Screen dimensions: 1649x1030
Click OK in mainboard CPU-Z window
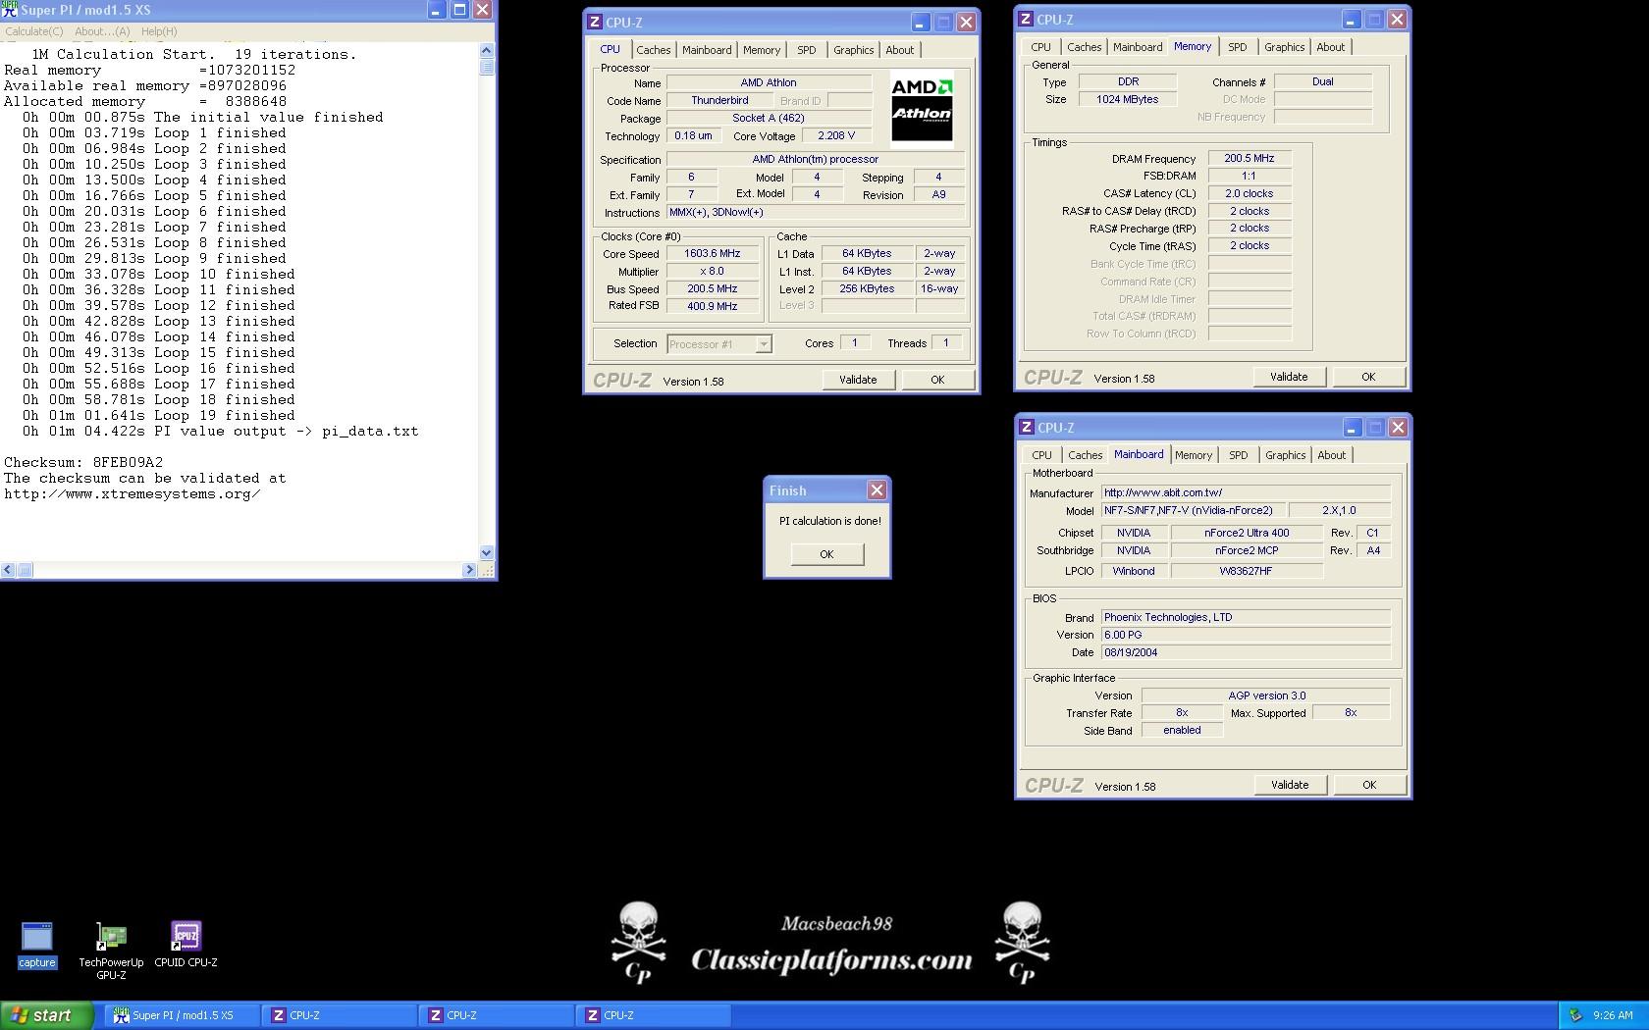(x=1369, y=785)
